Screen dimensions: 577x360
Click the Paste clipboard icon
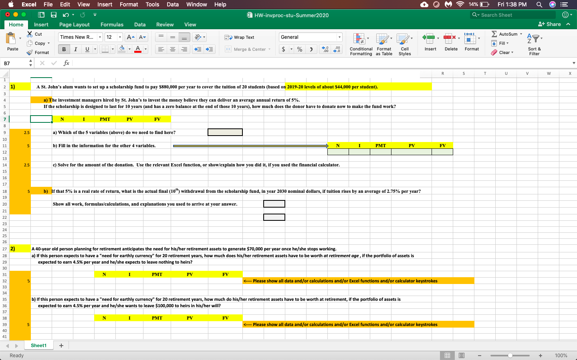11,39
